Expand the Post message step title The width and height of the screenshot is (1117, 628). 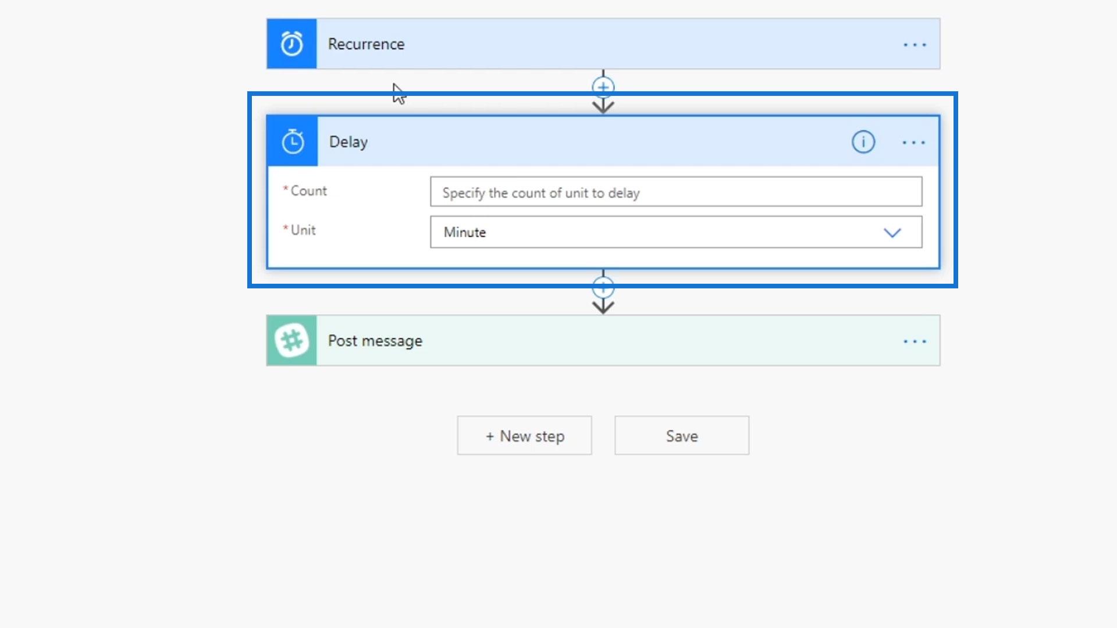[x=375, y=341]
